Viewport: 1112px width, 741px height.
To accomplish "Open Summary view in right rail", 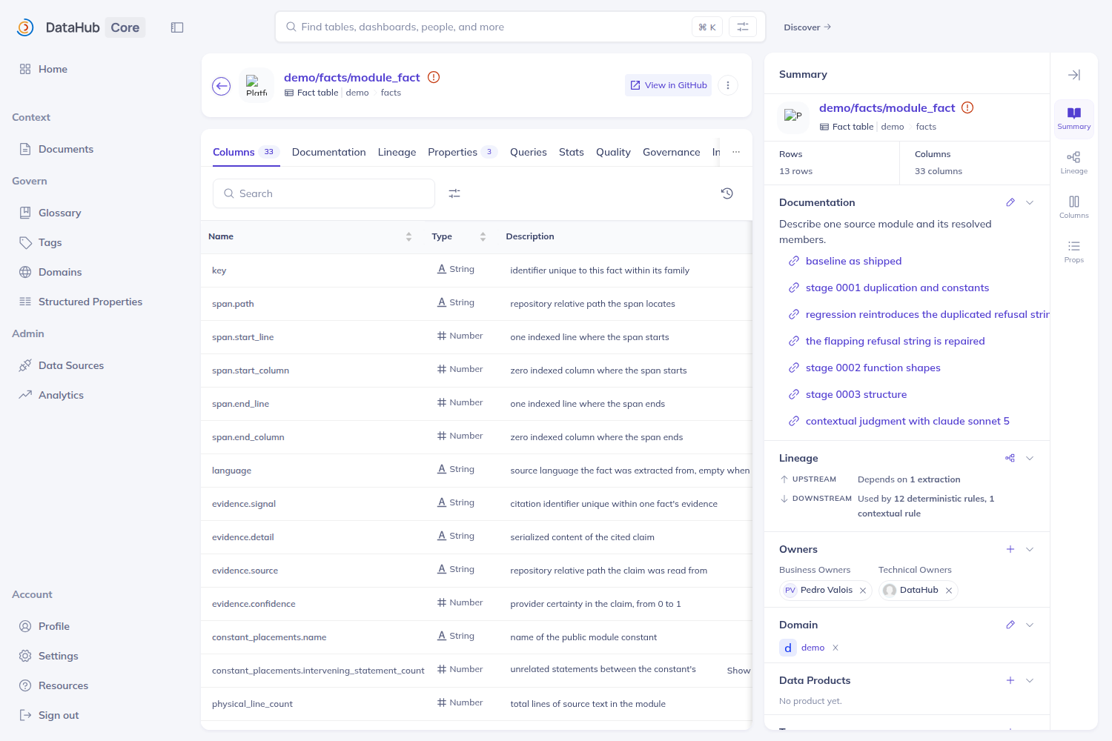I will [1074, 119].
